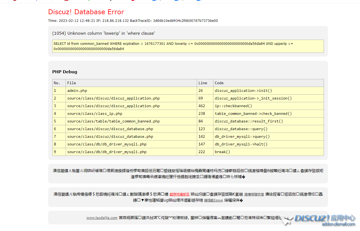Select the 'source/class/class_ip.php' file cell
The image size is (360, 231).
pos(131,113)
